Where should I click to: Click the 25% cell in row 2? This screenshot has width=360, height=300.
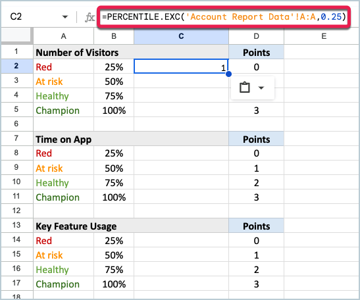tap(114, 67)
